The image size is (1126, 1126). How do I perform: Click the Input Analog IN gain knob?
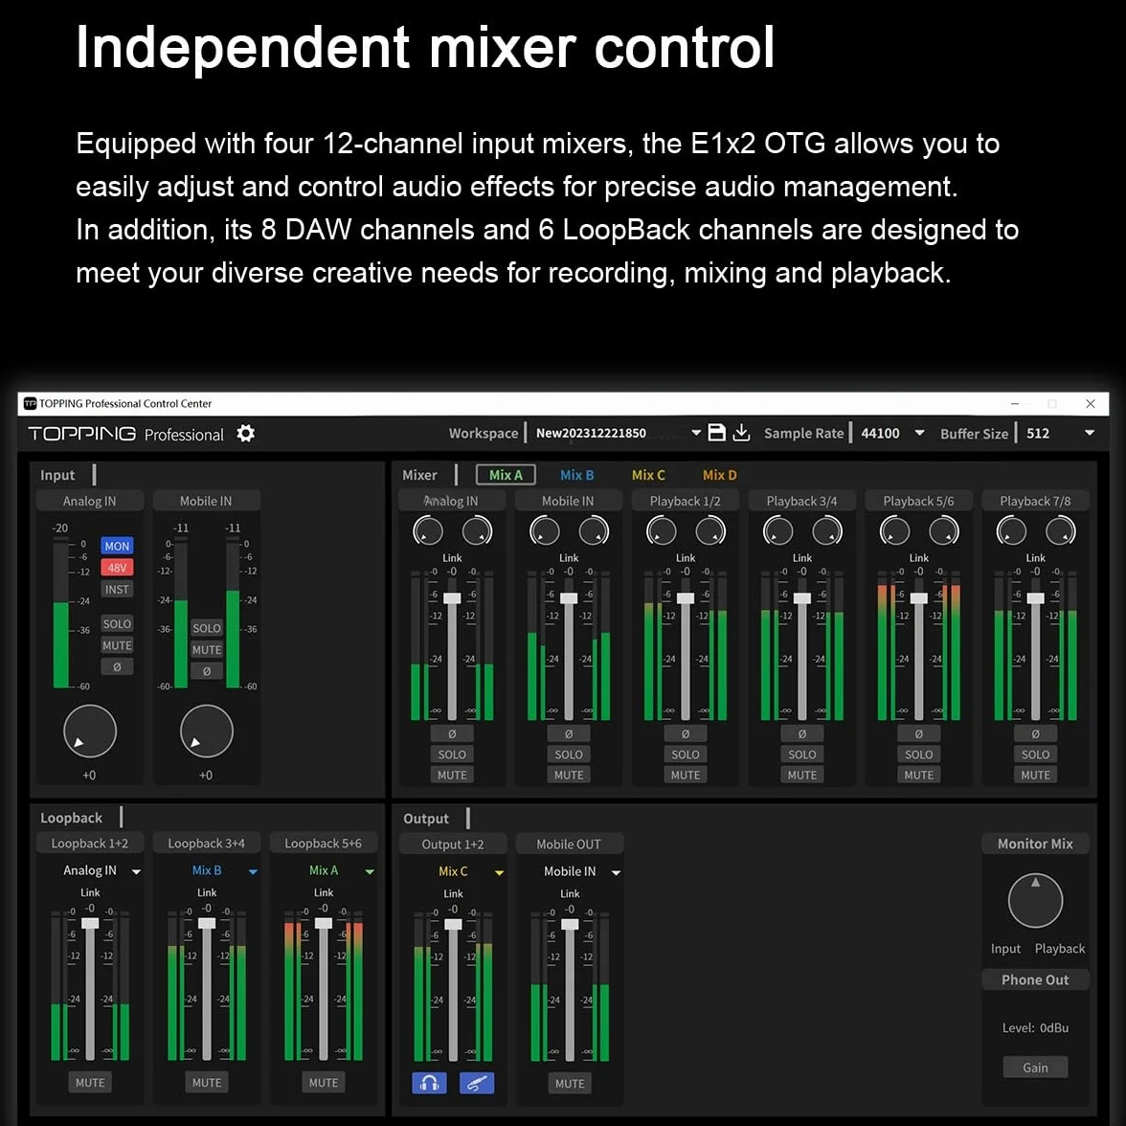(90, 732)
